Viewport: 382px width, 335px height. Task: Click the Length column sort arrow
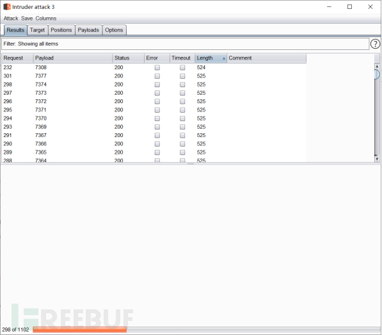(224, 58)
